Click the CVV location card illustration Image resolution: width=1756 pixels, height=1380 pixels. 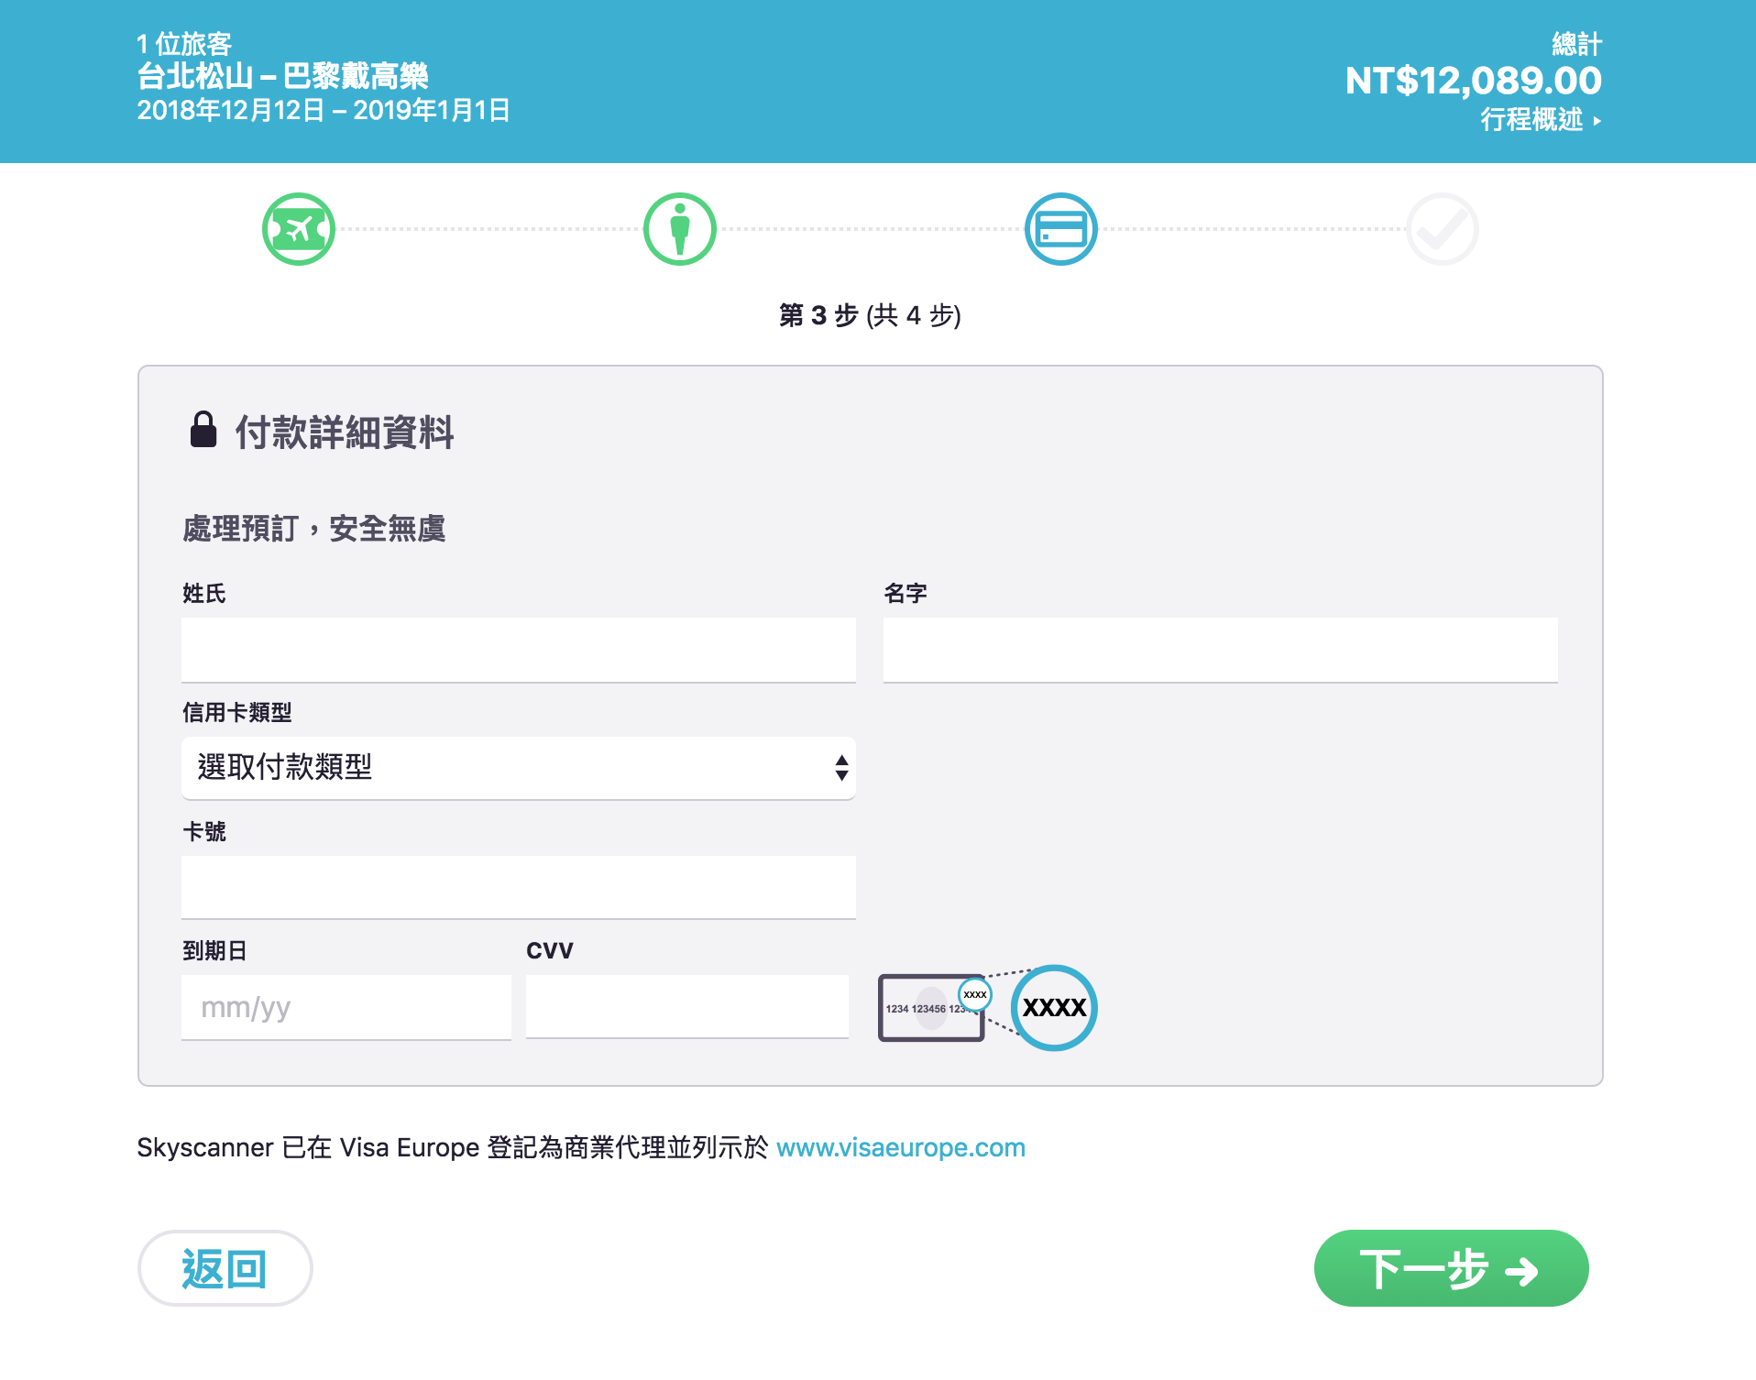[x=932, y=1008]
